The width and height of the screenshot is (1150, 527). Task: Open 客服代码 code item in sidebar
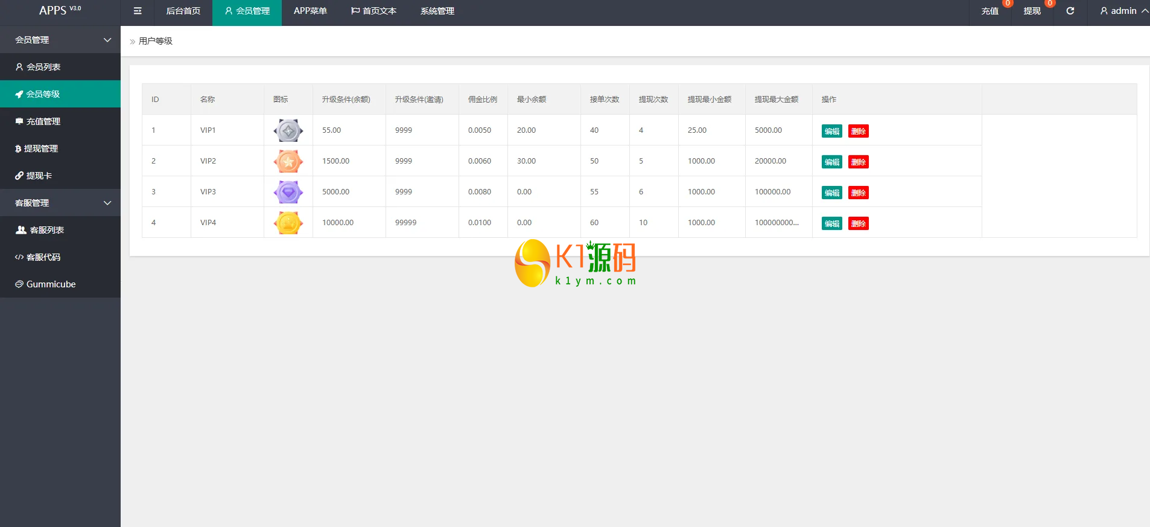click(x=43, y=257)
